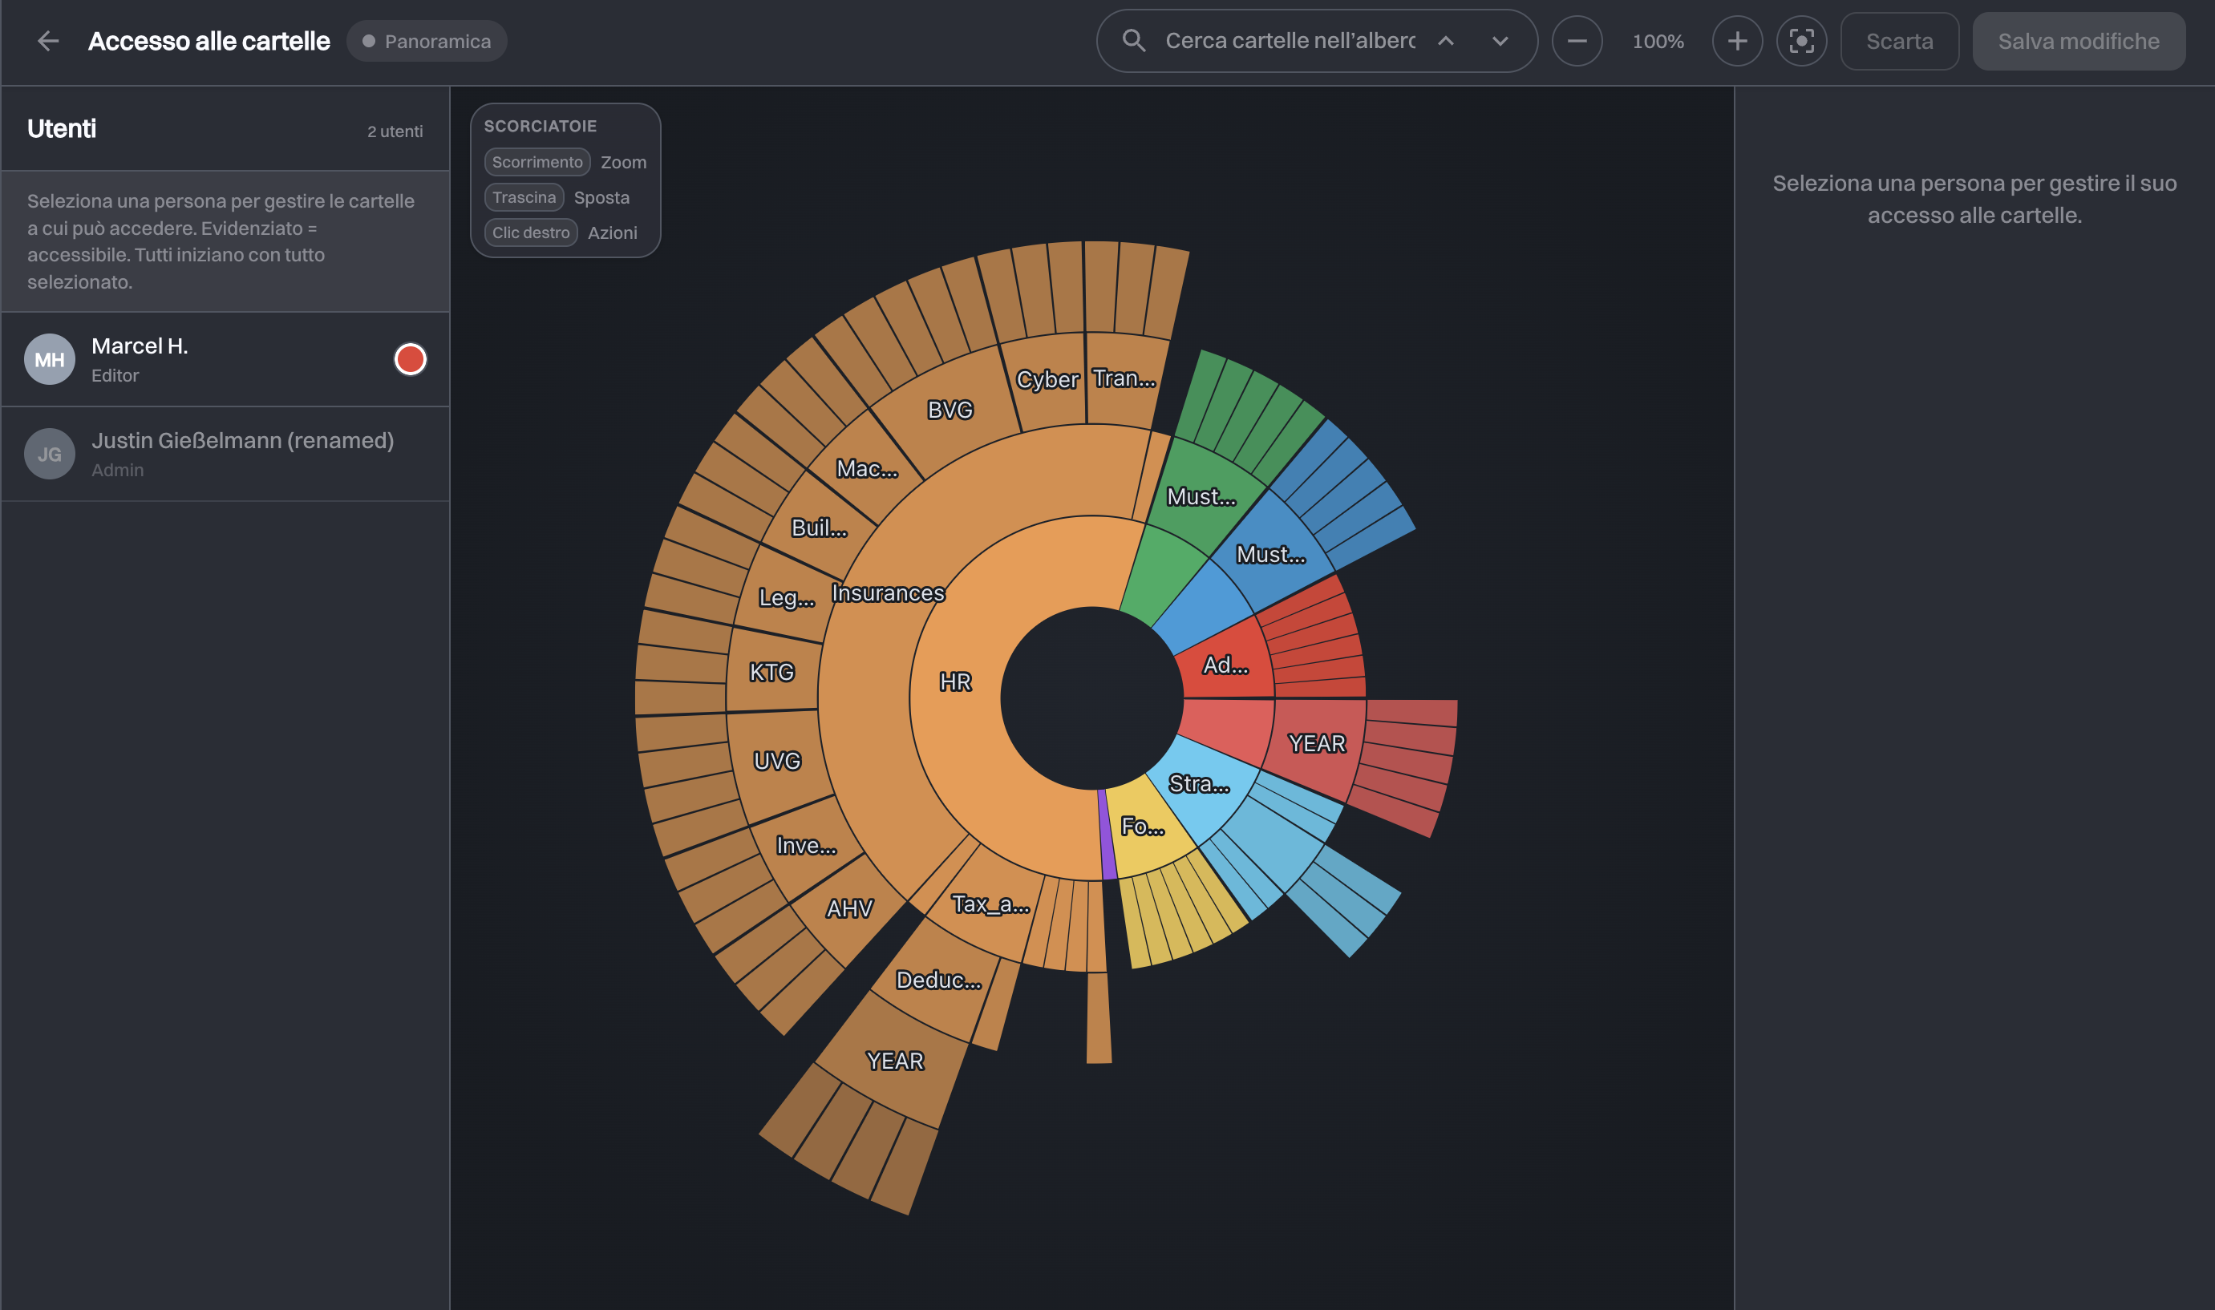Viewport: 2215px width, 1310px height.
Task: Select the Mac... folder segment
Action: click(x=867, y=469)
